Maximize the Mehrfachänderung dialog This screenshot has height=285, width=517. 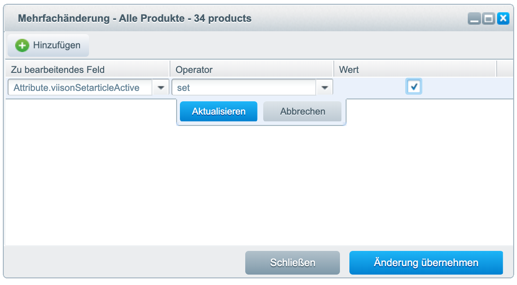[489, 19]
